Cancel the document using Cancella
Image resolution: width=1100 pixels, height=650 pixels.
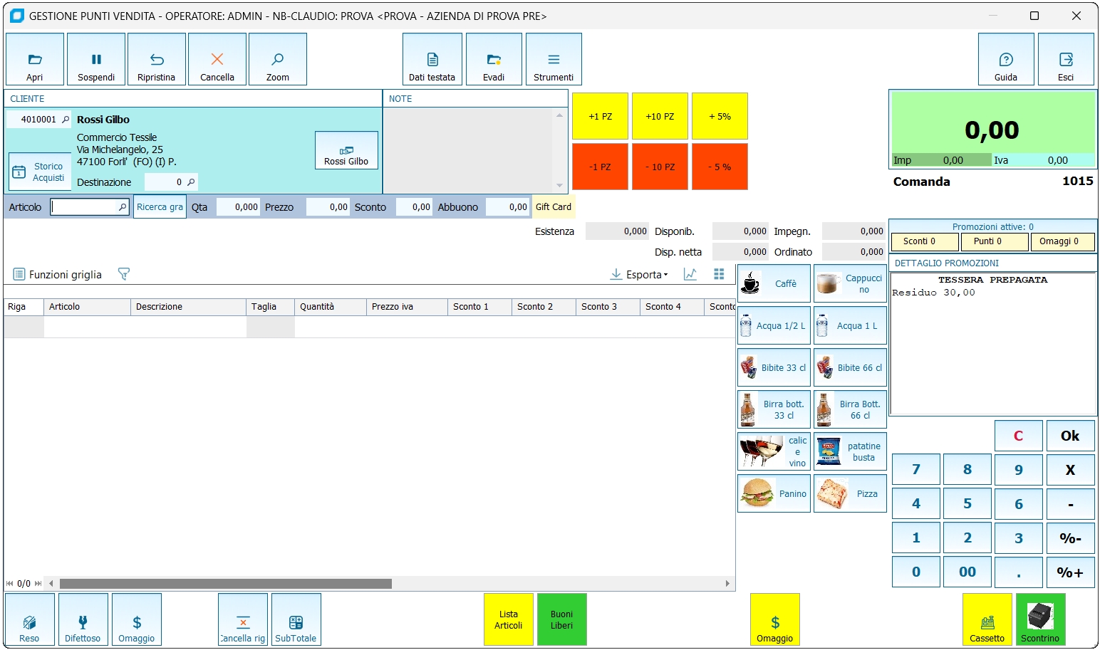click(x=217, y=59)
